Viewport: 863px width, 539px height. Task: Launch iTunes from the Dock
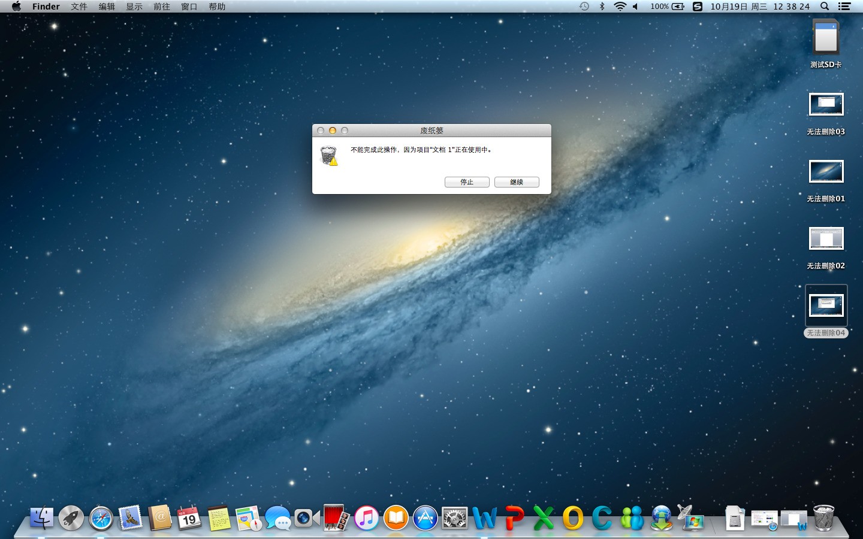366,518
